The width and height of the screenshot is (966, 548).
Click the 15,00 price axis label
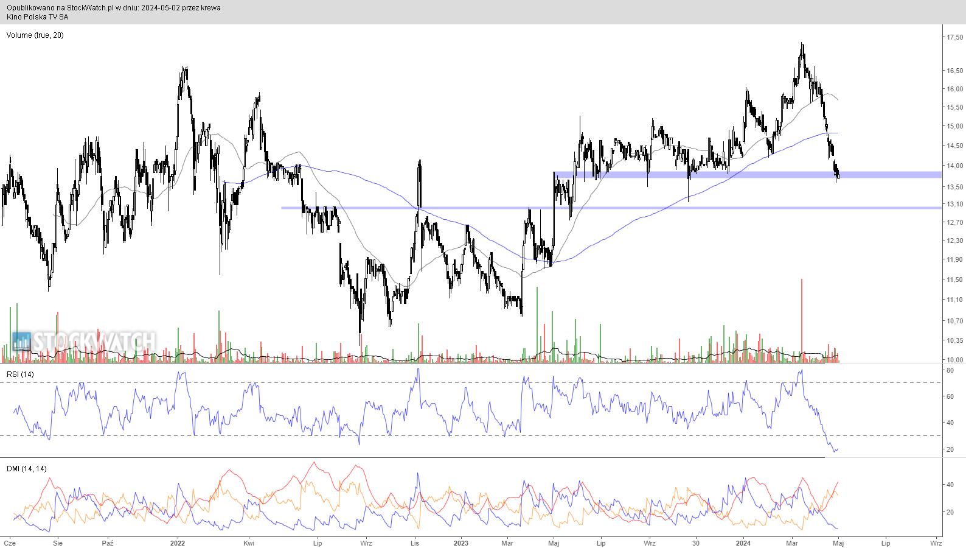click(x=954, y=127)
